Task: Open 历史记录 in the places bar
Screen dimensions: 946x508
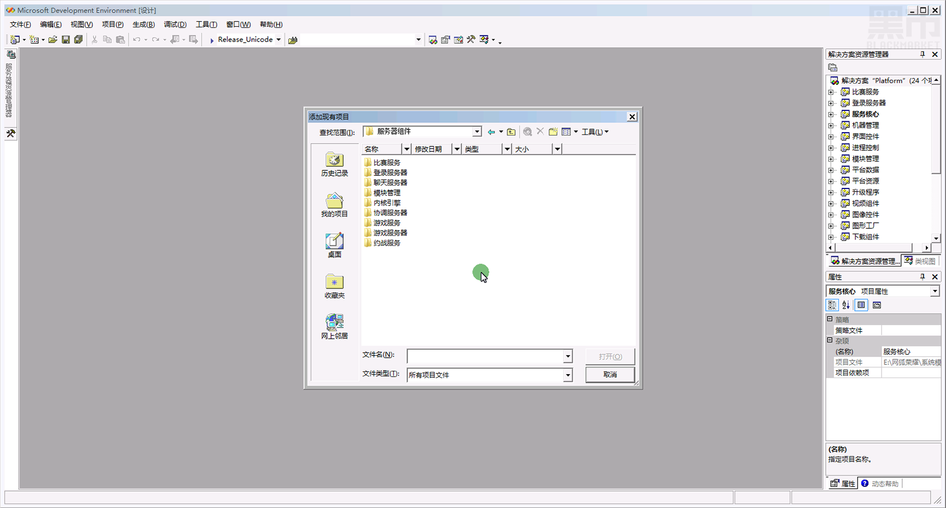Action: tap(335, 165)
